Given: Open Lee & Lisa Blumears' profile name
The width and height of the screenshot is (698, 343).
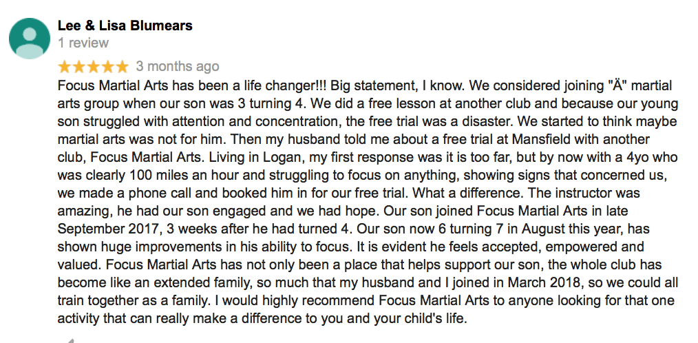Looking at the screenshot, I should pos(125,25).
